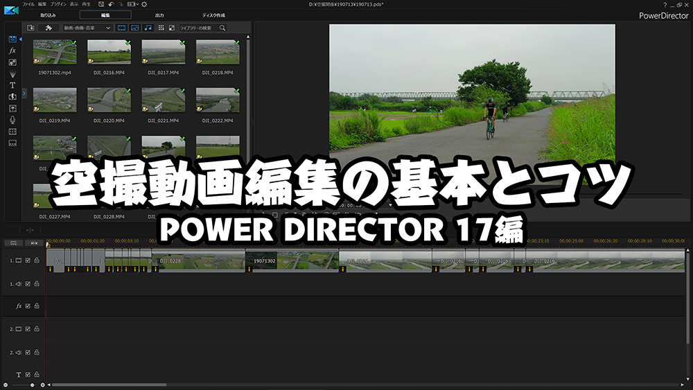The height and width of the screenshot is (390, 693).
Task: Open the Effect Room (fx) in the sidebar
Action: click(12, 51)
